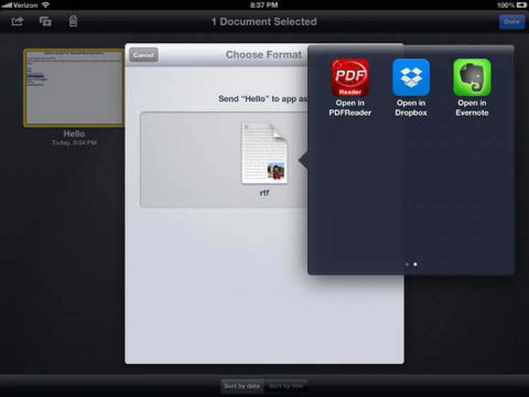Tap the Hello document name label
The width and height of the screenshot is (529, 397).
[x=74, y=134]
